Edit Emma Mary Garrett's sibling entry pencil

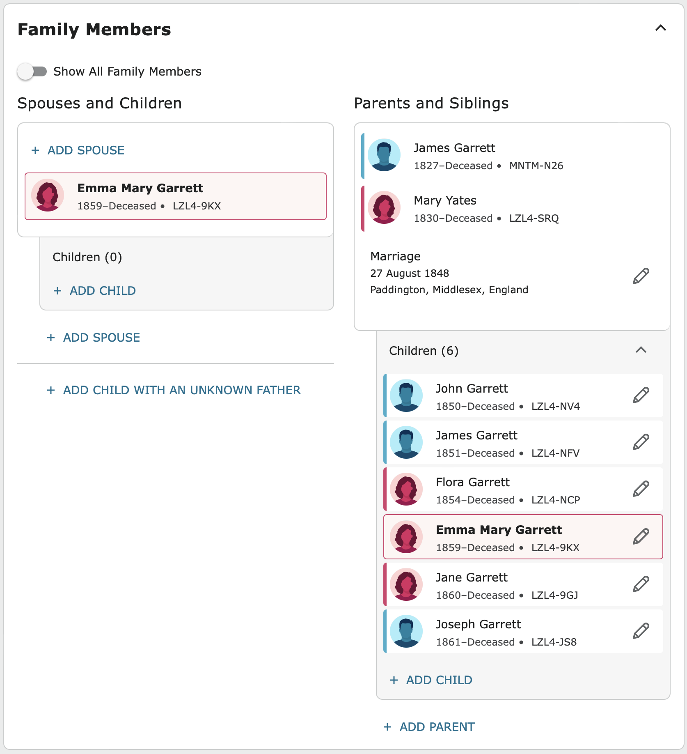[x=641, y=536]
